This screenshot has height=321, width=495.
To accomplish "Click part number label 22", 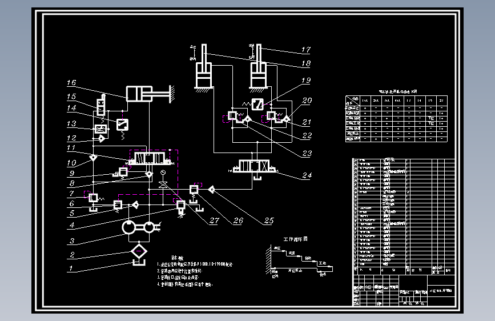I will coord(307,135).
